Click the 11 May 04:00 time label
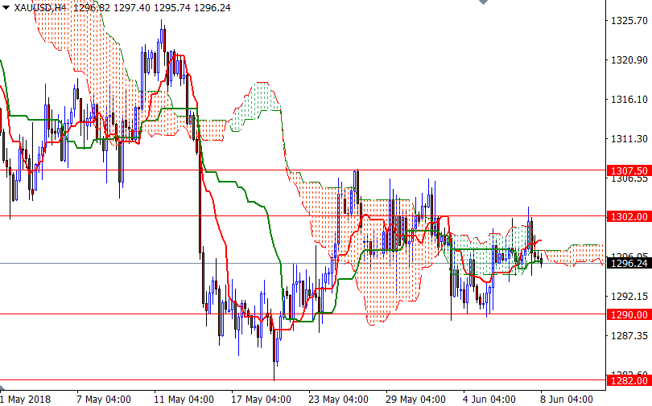 click(184, 399)
